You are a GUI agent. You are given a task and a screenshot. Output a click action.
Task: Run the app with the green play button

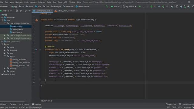pos(140,6)
